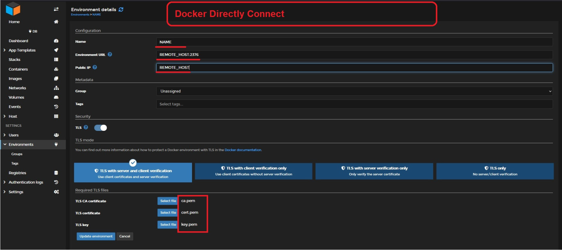Screen dimensions: 562x250
Task: Open Volumes in the sidebar
Action: [x=16, y=97]
